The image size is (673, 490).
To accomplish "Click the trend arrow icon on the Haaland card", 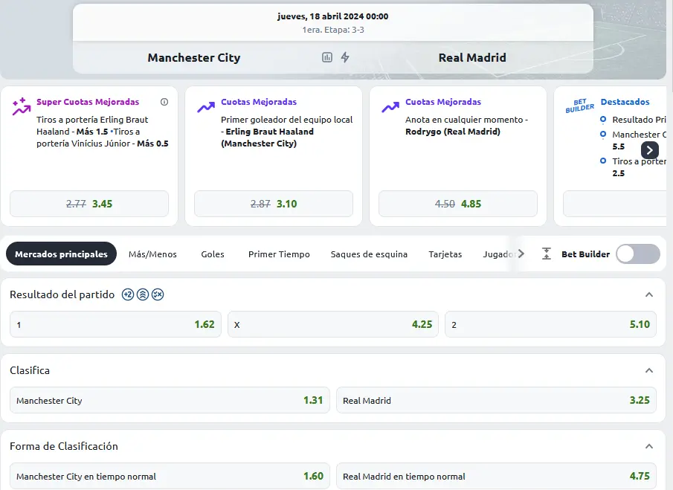I will 206,107.
